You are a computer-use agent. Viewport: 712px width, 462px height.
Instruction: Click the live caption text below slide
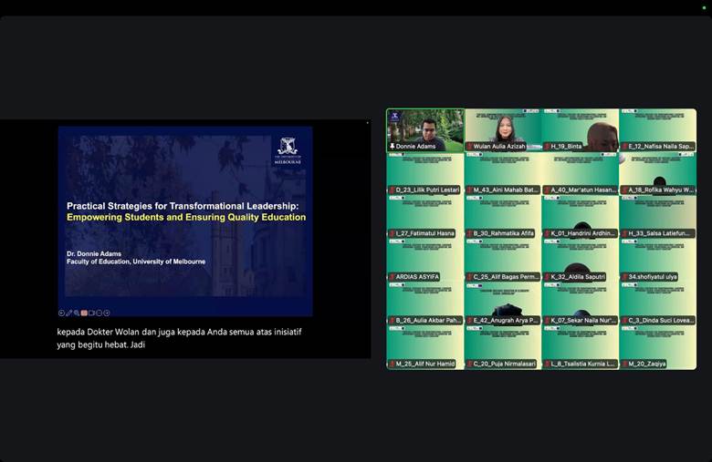point(179,338)
